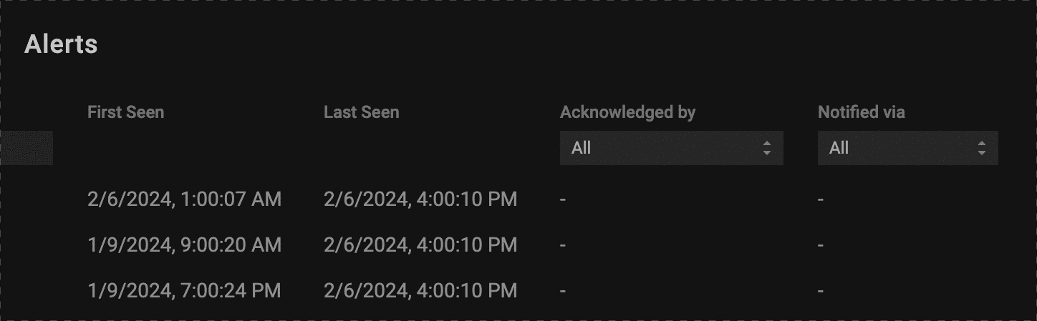Viewport: 1037px width, 321px height.
Task: Click the partially hidden filter box at left edge
Action: tap(26, 148)
